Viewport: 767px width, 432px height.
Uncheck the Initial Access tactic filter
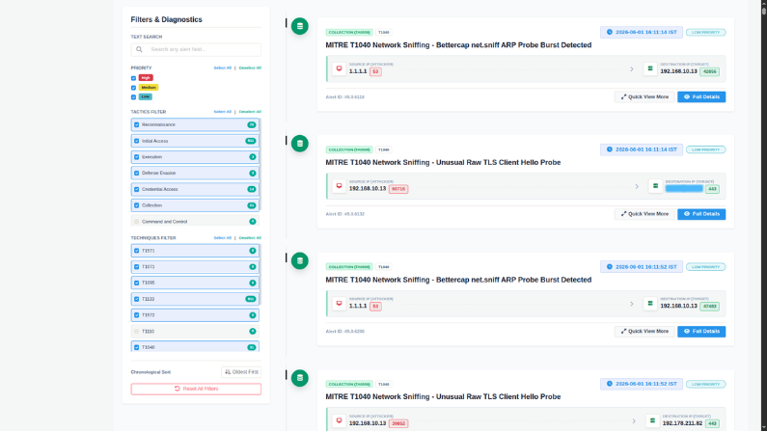[x=136, y=141]
